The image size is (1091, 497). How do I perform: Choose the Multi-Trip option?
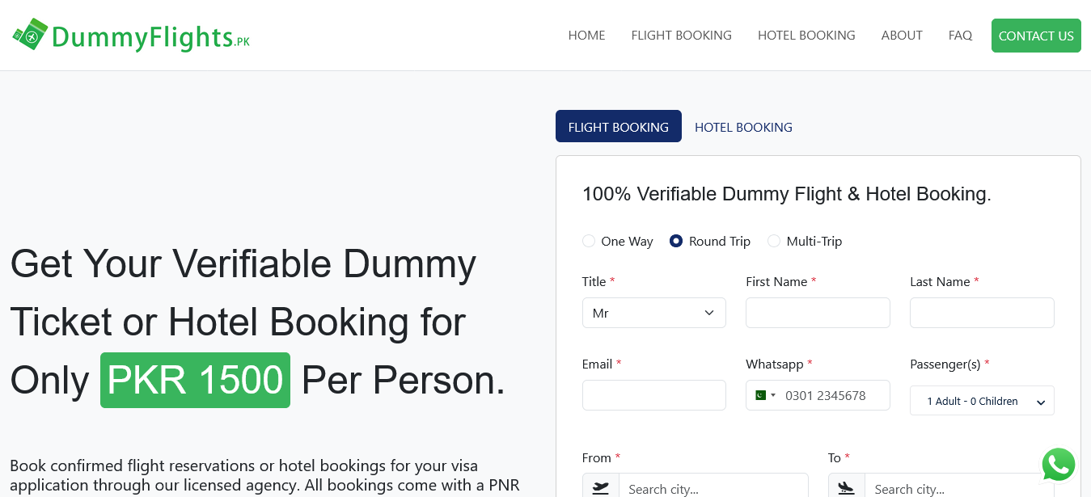pos(774,241)
